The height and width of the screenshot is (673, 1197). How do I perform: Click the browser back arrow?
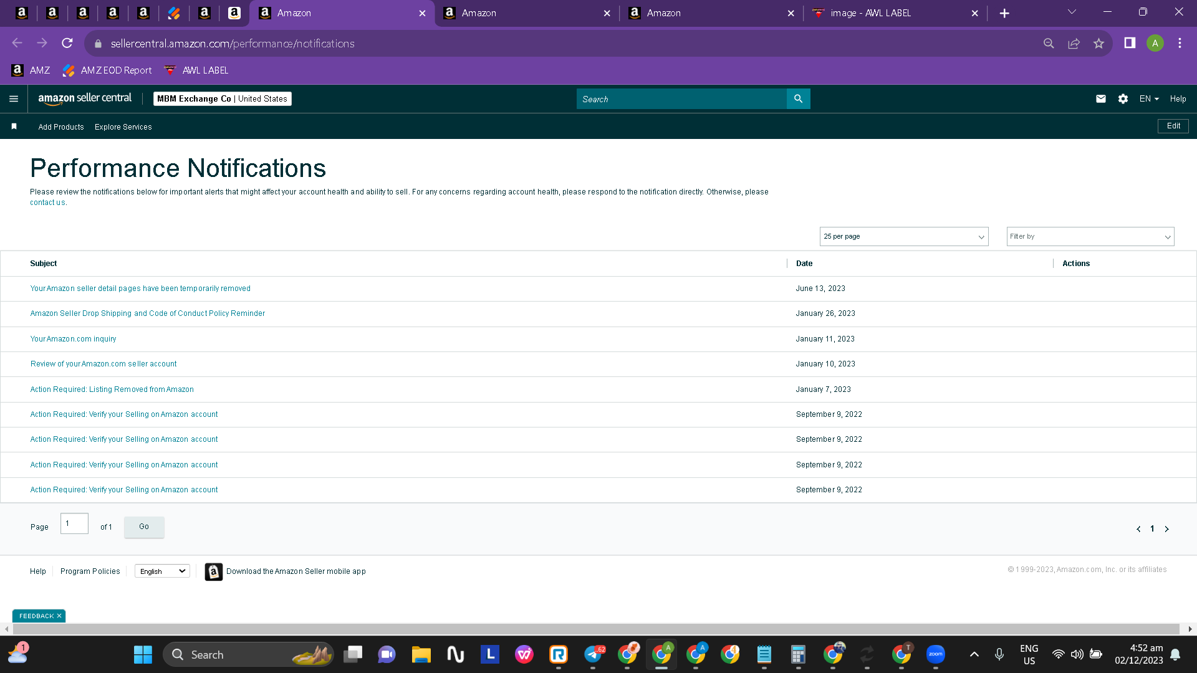pyautogui.click(x=17, y=43)
